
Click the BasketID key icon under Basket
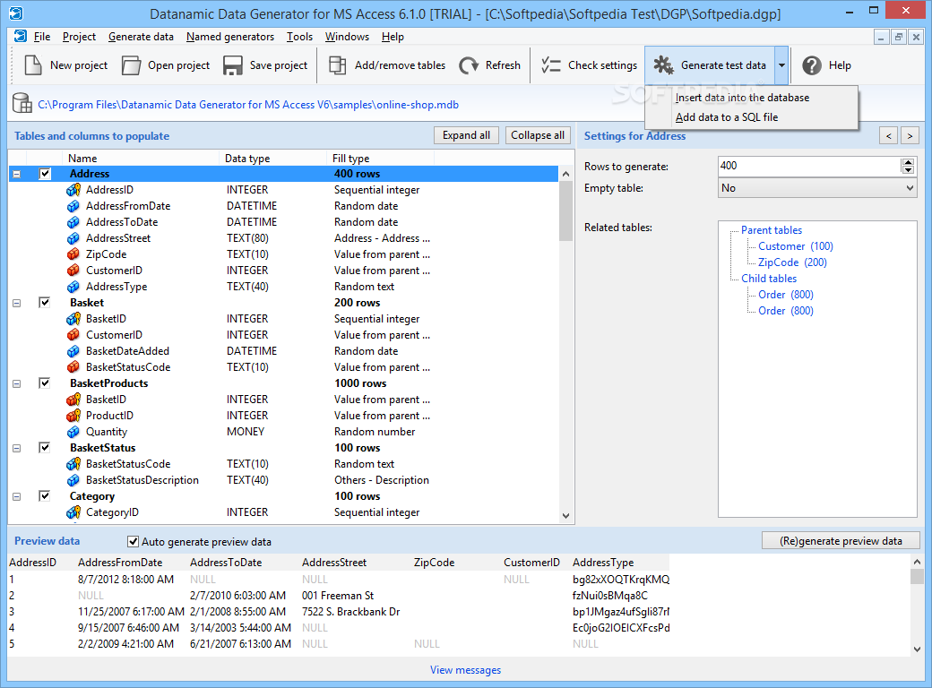73,318
